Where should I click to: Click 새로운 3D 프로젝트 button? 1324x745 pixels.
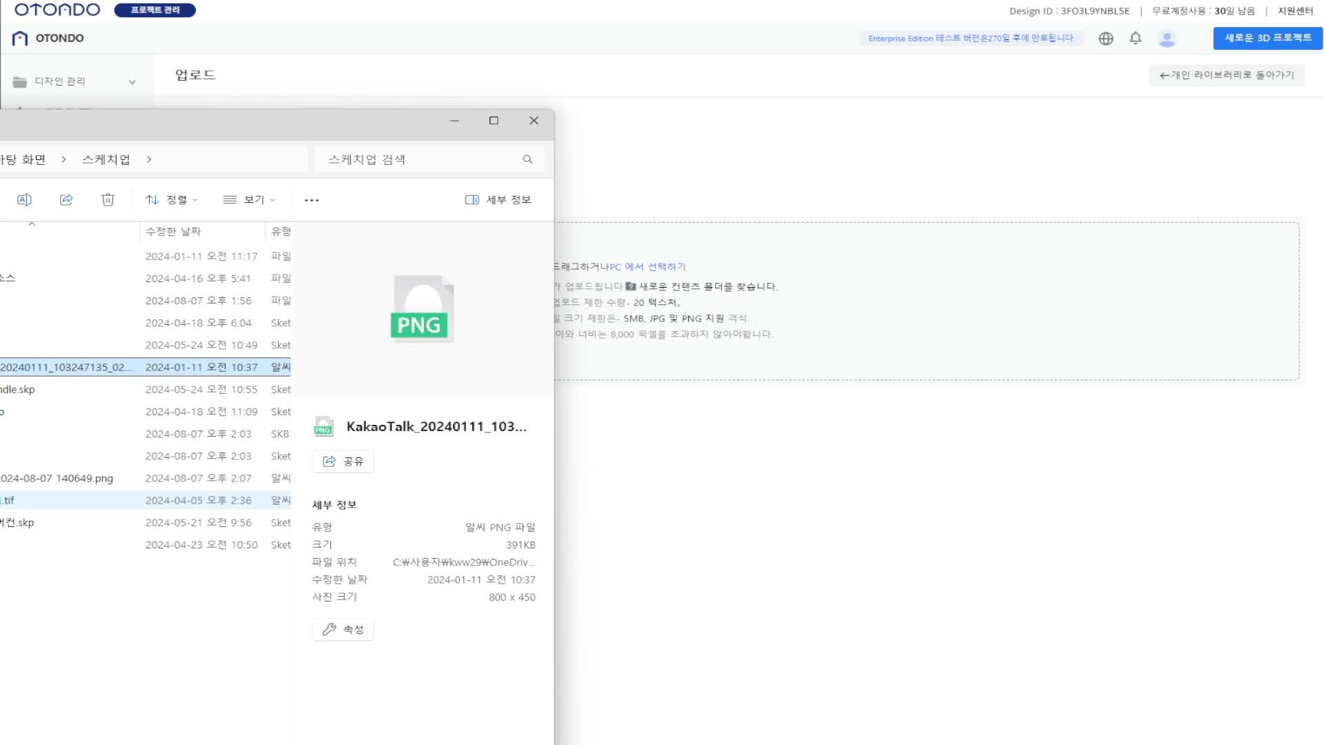[x=1267, y=38]
